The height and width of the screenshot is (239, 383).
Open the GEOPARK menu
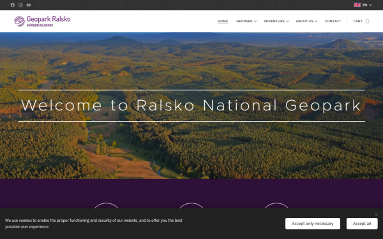(x=244, y=21)
